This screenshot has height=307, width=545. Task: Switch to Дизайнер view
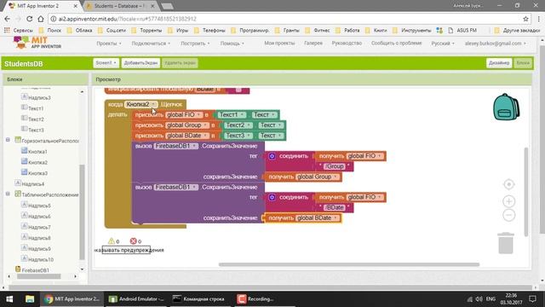pyautogui.click(x=499, y=63)
